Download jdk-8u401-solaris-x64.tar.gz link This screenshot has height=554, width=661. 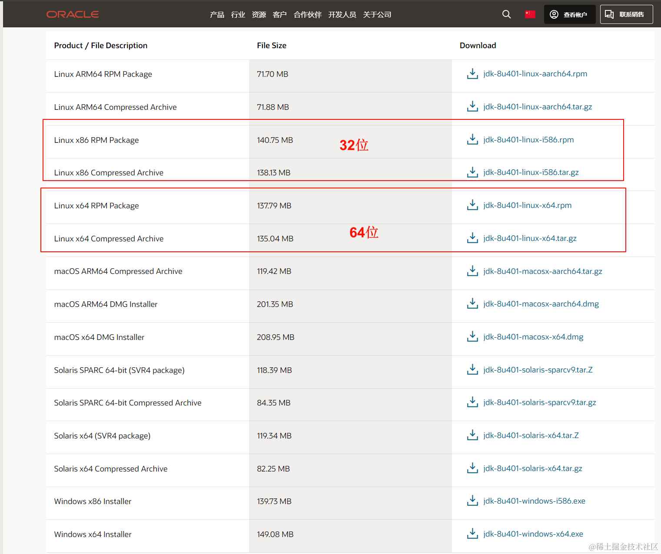(x=533, y=468)
